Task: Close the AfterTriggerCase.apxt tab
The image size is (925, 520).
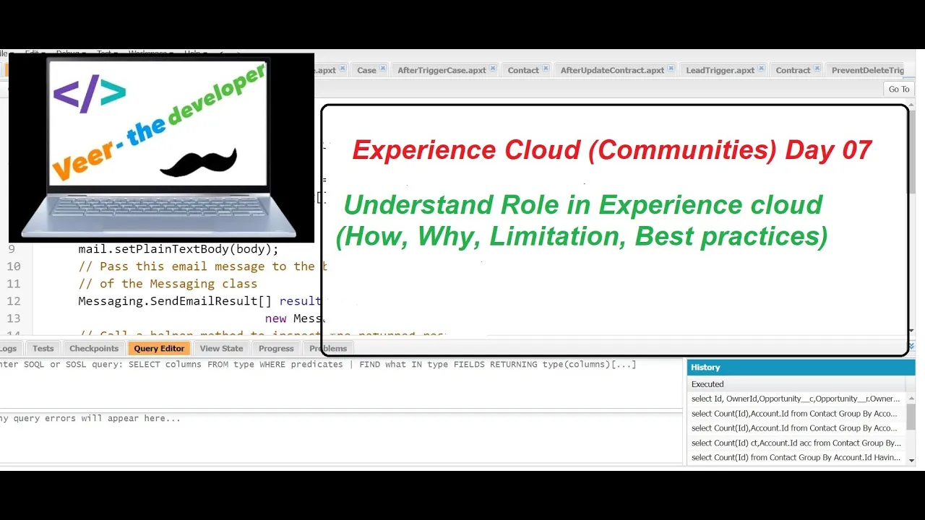Action: tap(493, 69)
